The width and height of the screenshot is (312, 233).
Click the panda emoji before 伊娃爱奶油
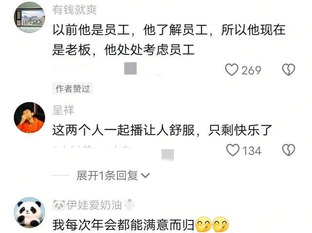[x=59, y=205]
